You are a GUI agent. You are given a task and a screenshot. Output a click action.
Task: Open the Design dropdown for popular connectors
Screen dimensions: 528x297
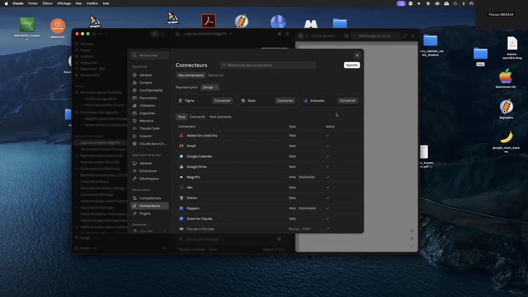pos(210,87)
